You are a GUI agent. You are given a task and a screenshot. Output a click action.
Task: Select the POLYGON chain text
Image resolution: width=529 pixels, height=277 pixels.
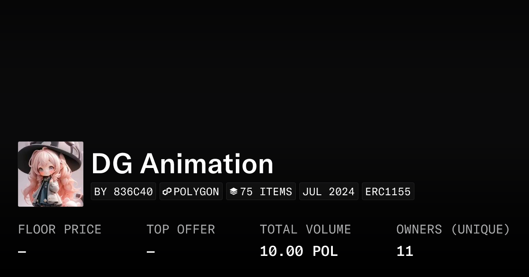196,192
